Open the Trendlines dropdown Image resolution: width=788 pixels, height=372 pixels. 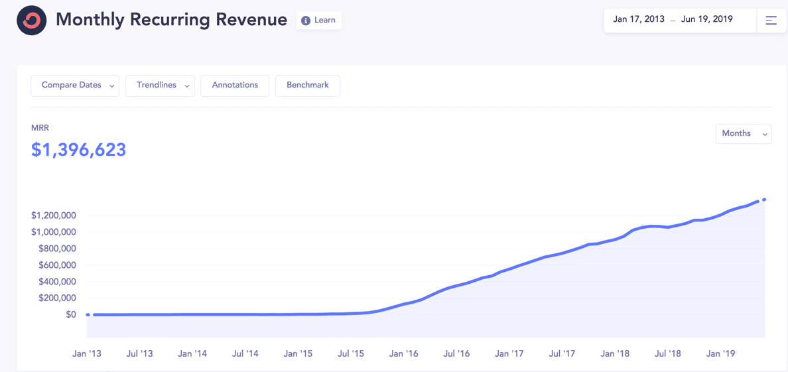[x=160, y=86]
